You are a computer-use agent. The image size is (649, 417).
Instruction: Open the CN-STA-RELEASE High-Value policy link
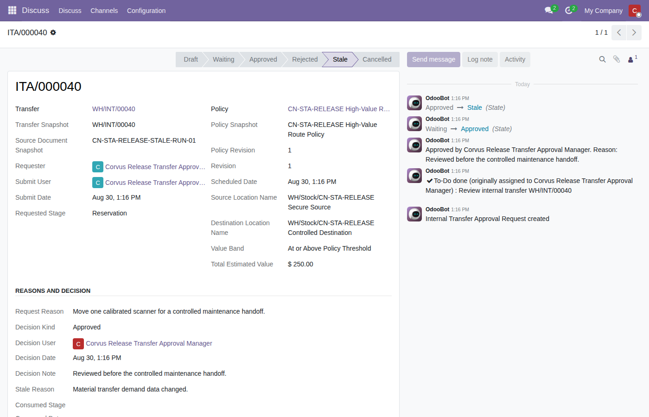[339, 109]
